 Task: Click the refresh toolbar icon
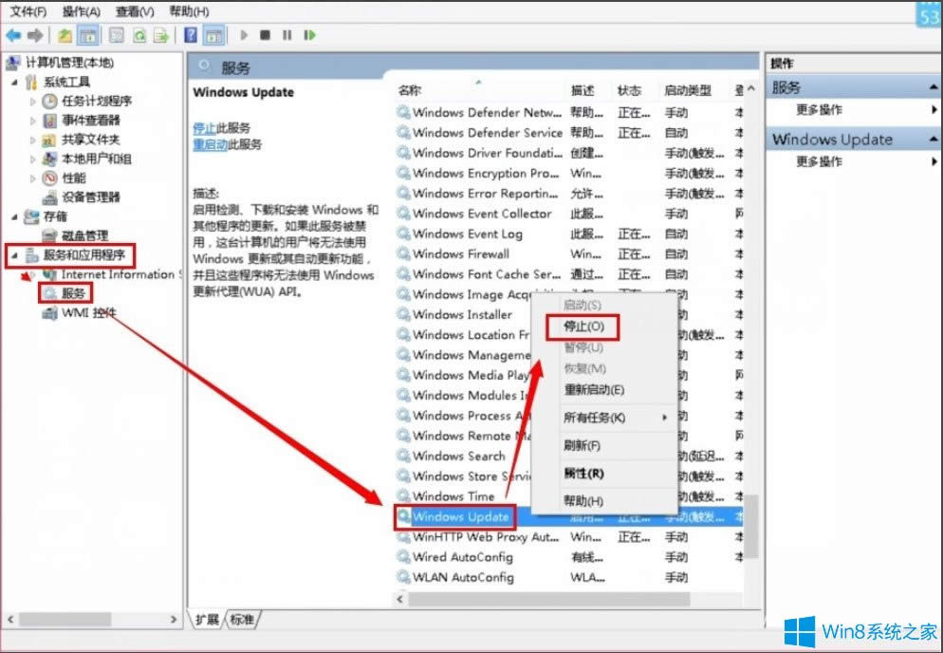click(139, 35)
